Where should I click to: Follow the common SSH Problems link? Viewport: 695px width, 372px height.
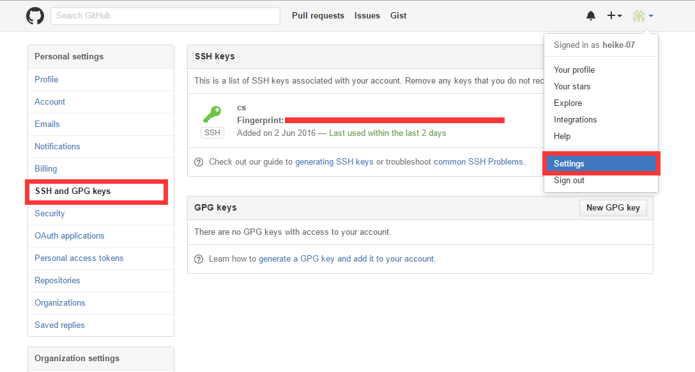tap(478, 162)
